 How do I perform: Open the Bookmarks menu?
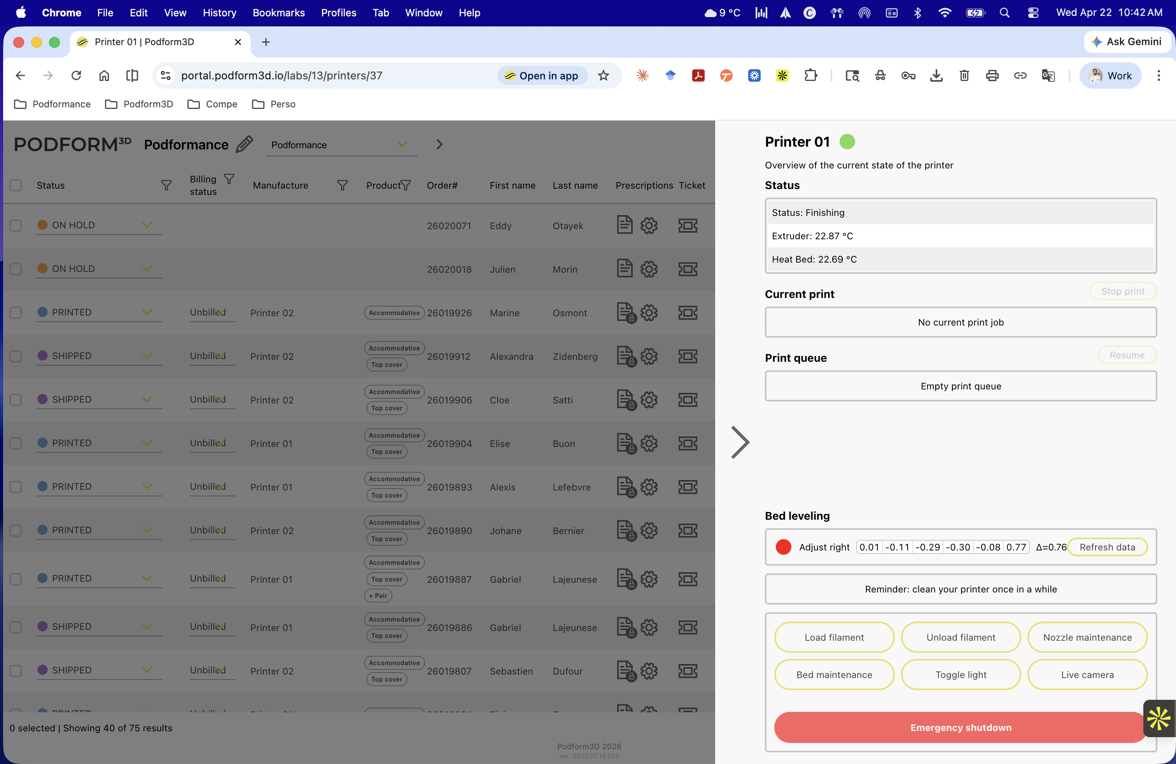[x=279, y=13]
